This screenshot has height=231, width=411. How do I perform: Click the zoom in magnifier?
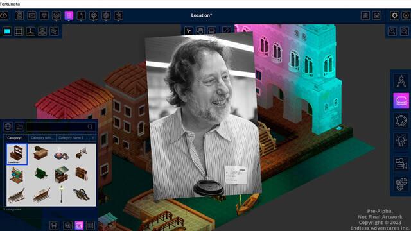[392, 31]
